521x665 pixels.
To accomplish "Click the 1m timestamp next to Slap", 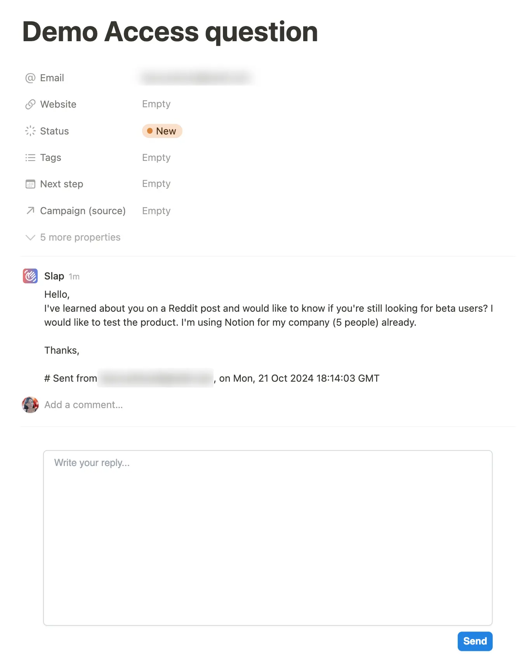I will tap(74, 276).
